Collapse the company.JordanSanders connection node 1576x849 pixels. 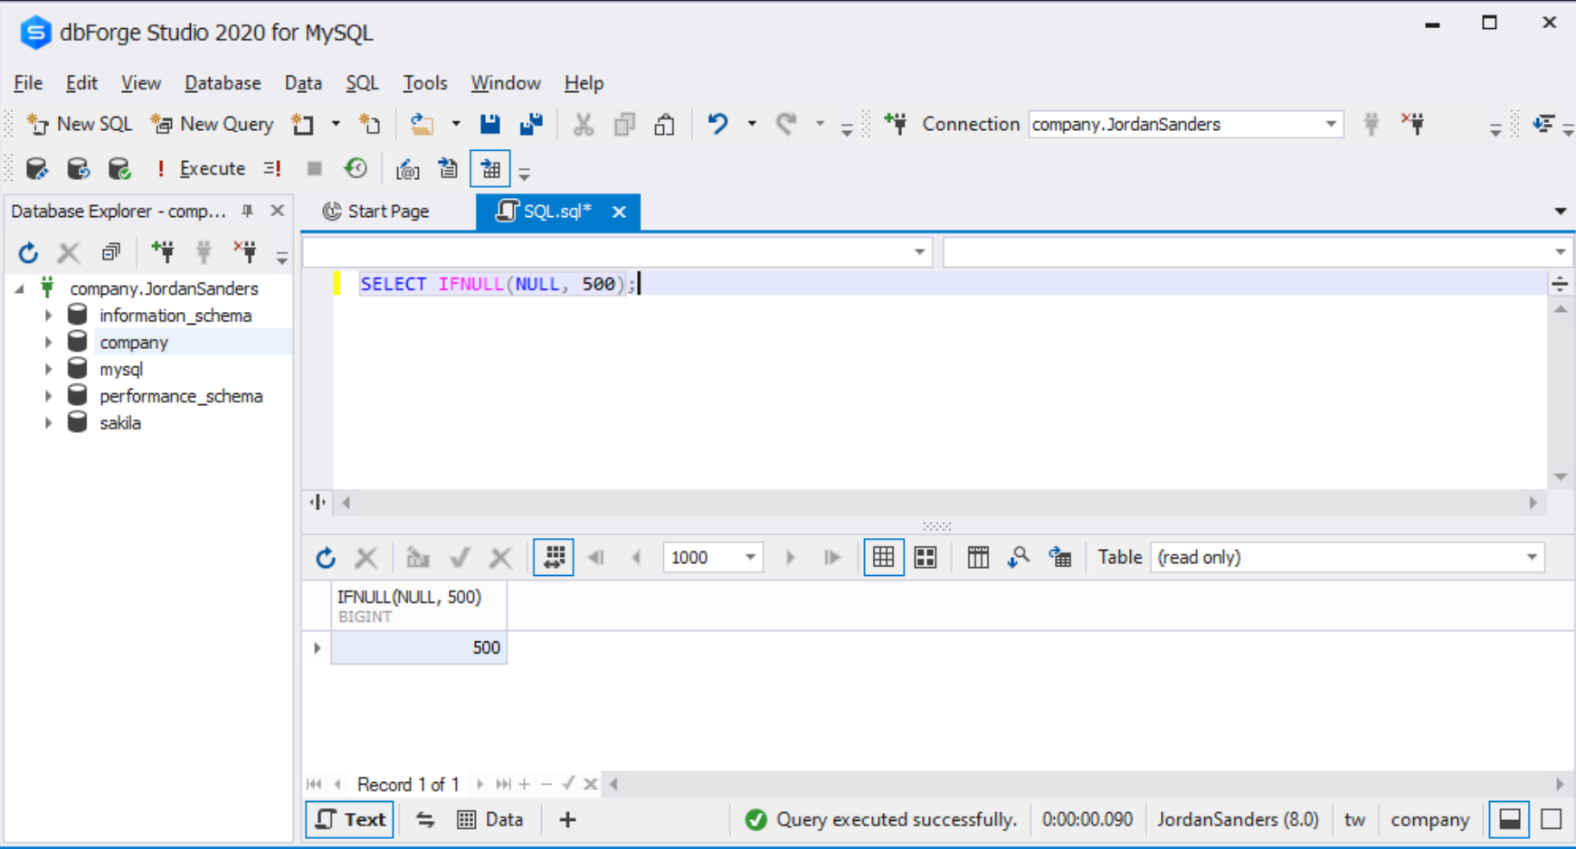19,289
